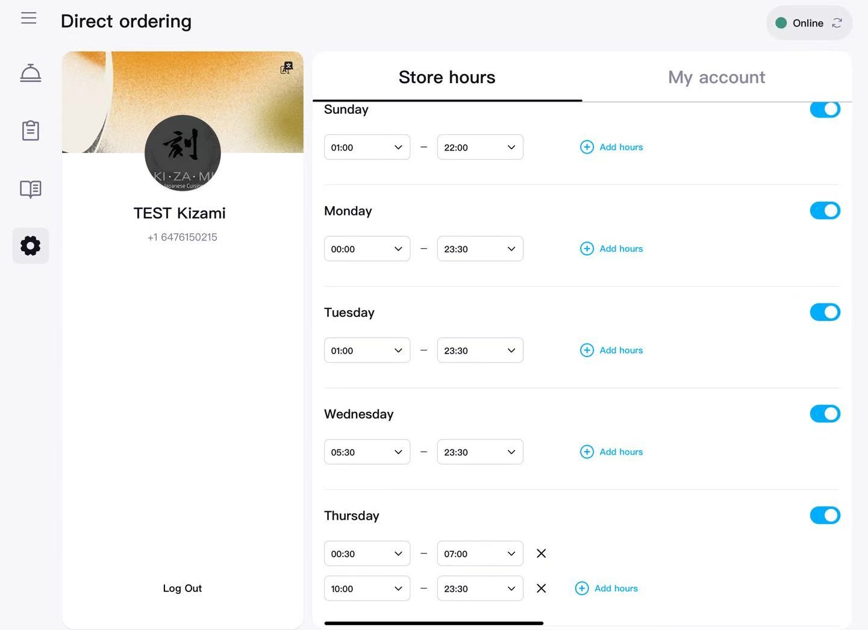Click the Direct ordering page title

tap(126, 21)
